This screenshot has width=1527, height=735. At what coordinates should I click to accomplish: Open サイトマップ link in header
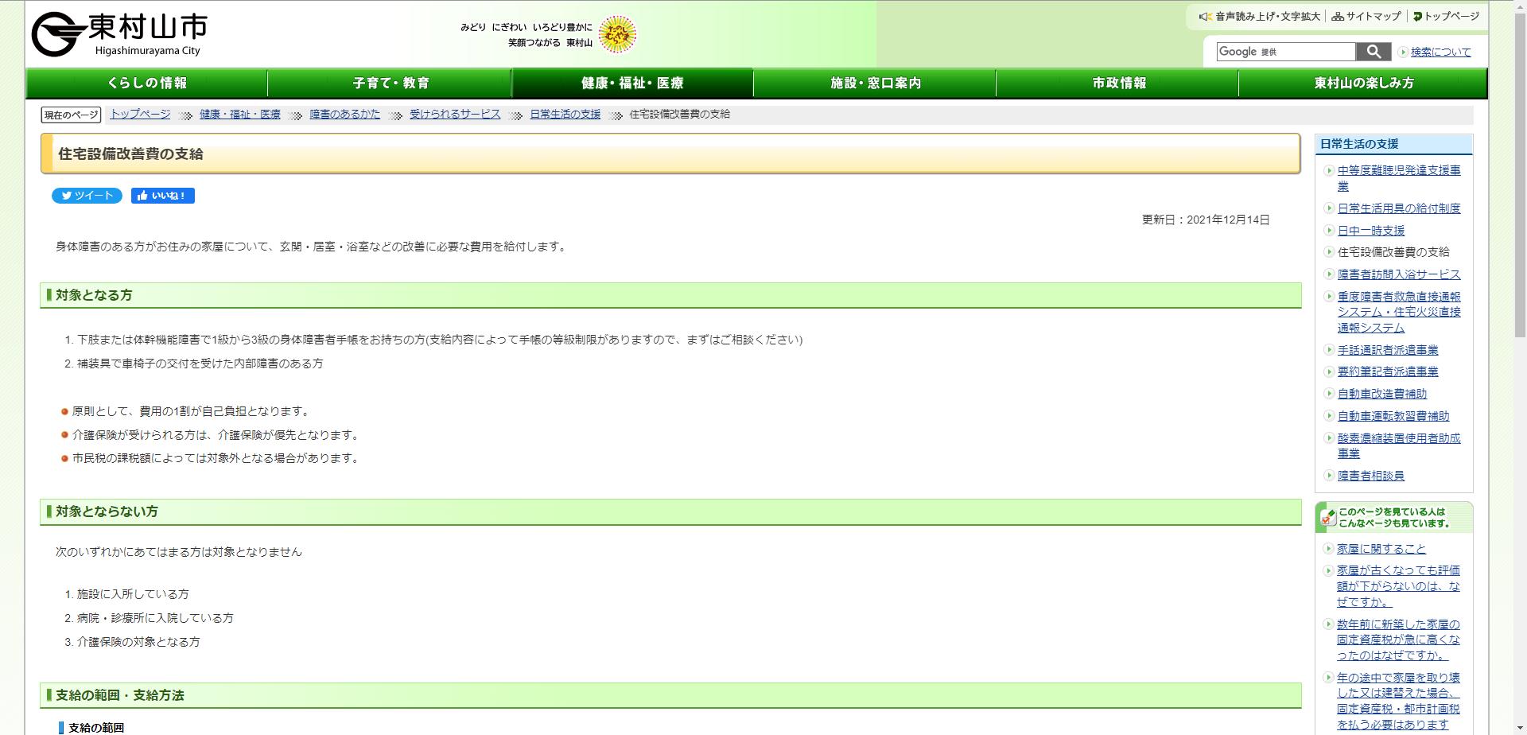1366,16
